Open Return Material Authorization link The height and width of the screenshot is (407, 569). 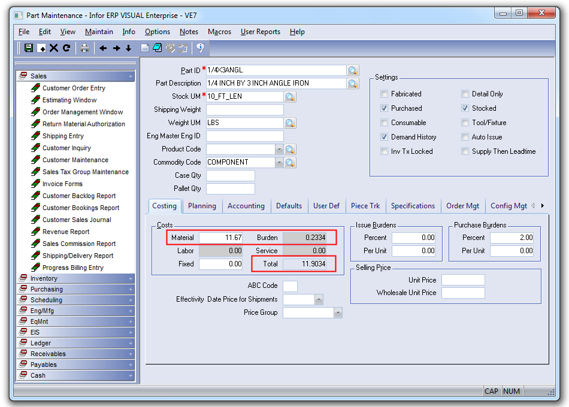coord(84,124)
